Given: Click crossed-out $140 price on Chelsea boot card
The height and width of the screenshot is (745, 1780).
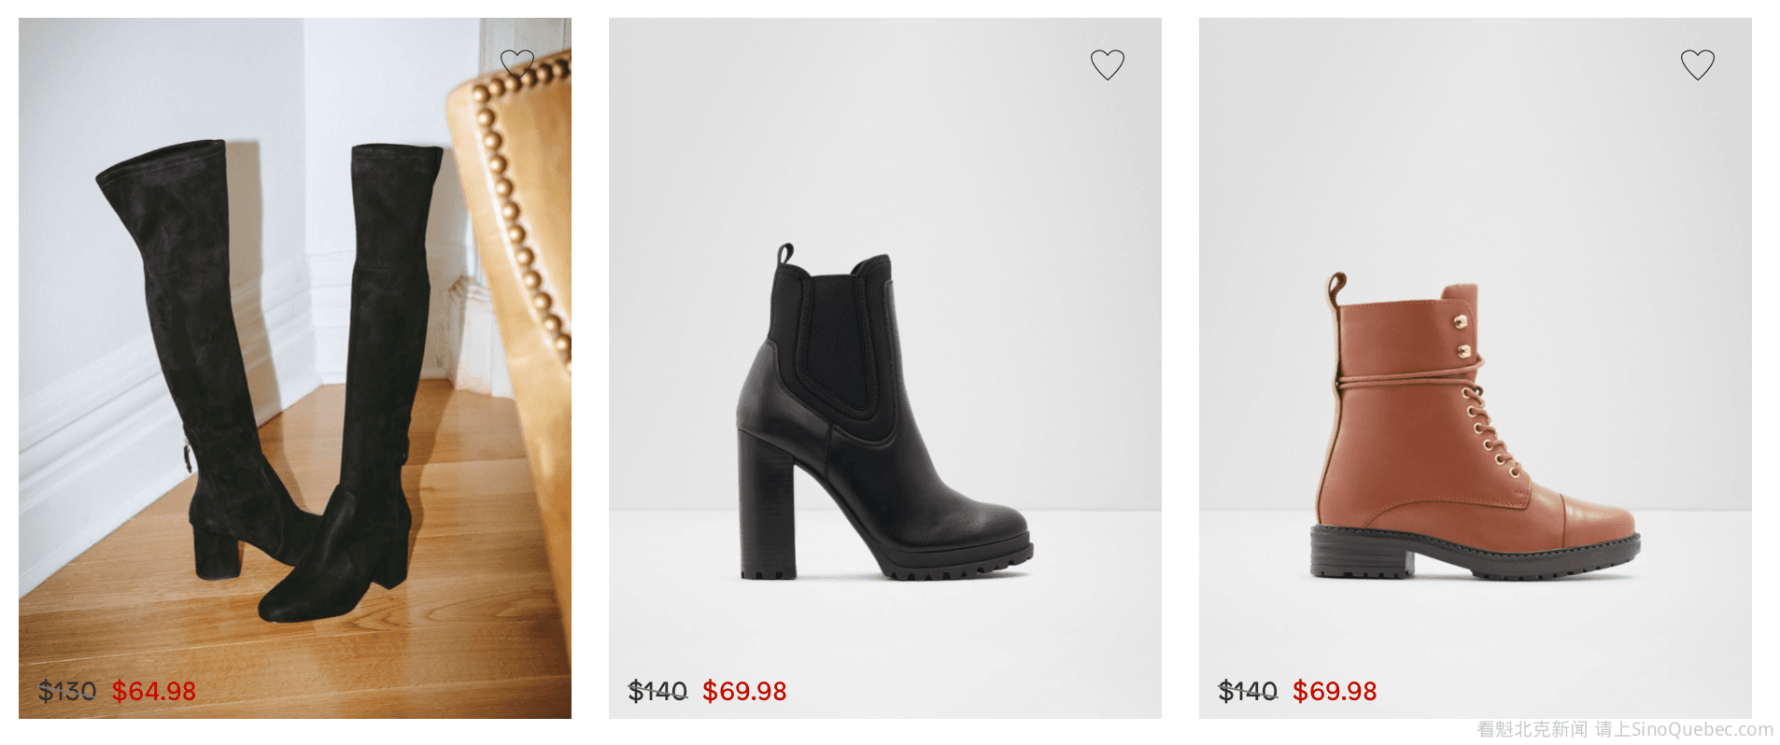Looking at the screenshot, I should pyautogui.click(x=657, y=691).
